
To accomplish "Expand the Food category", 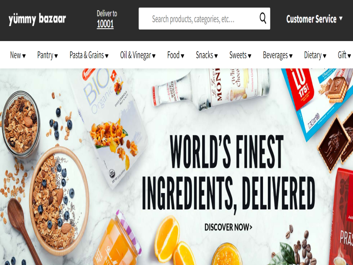I will point(176,55).
